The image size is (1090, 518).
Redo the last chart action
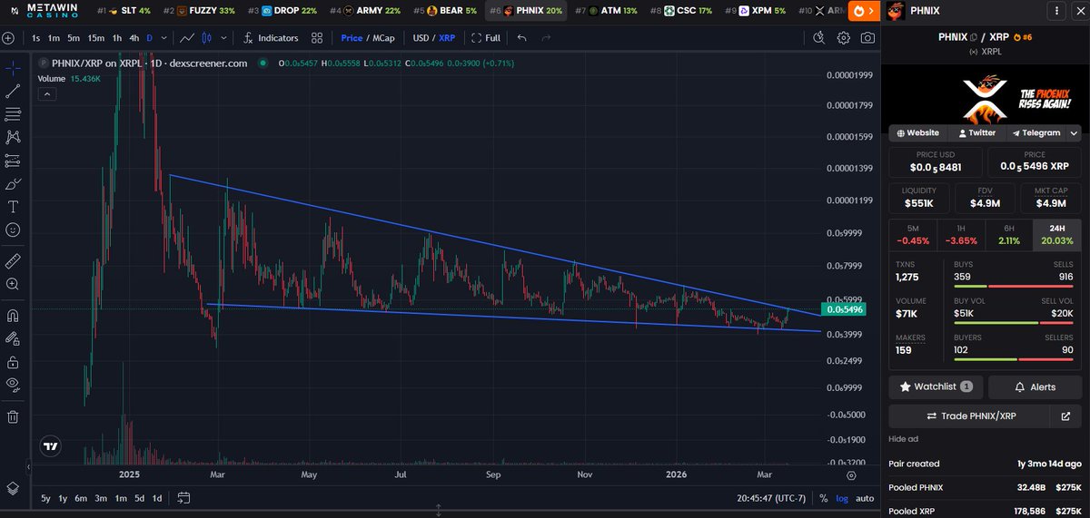click(x=546, y=38)
